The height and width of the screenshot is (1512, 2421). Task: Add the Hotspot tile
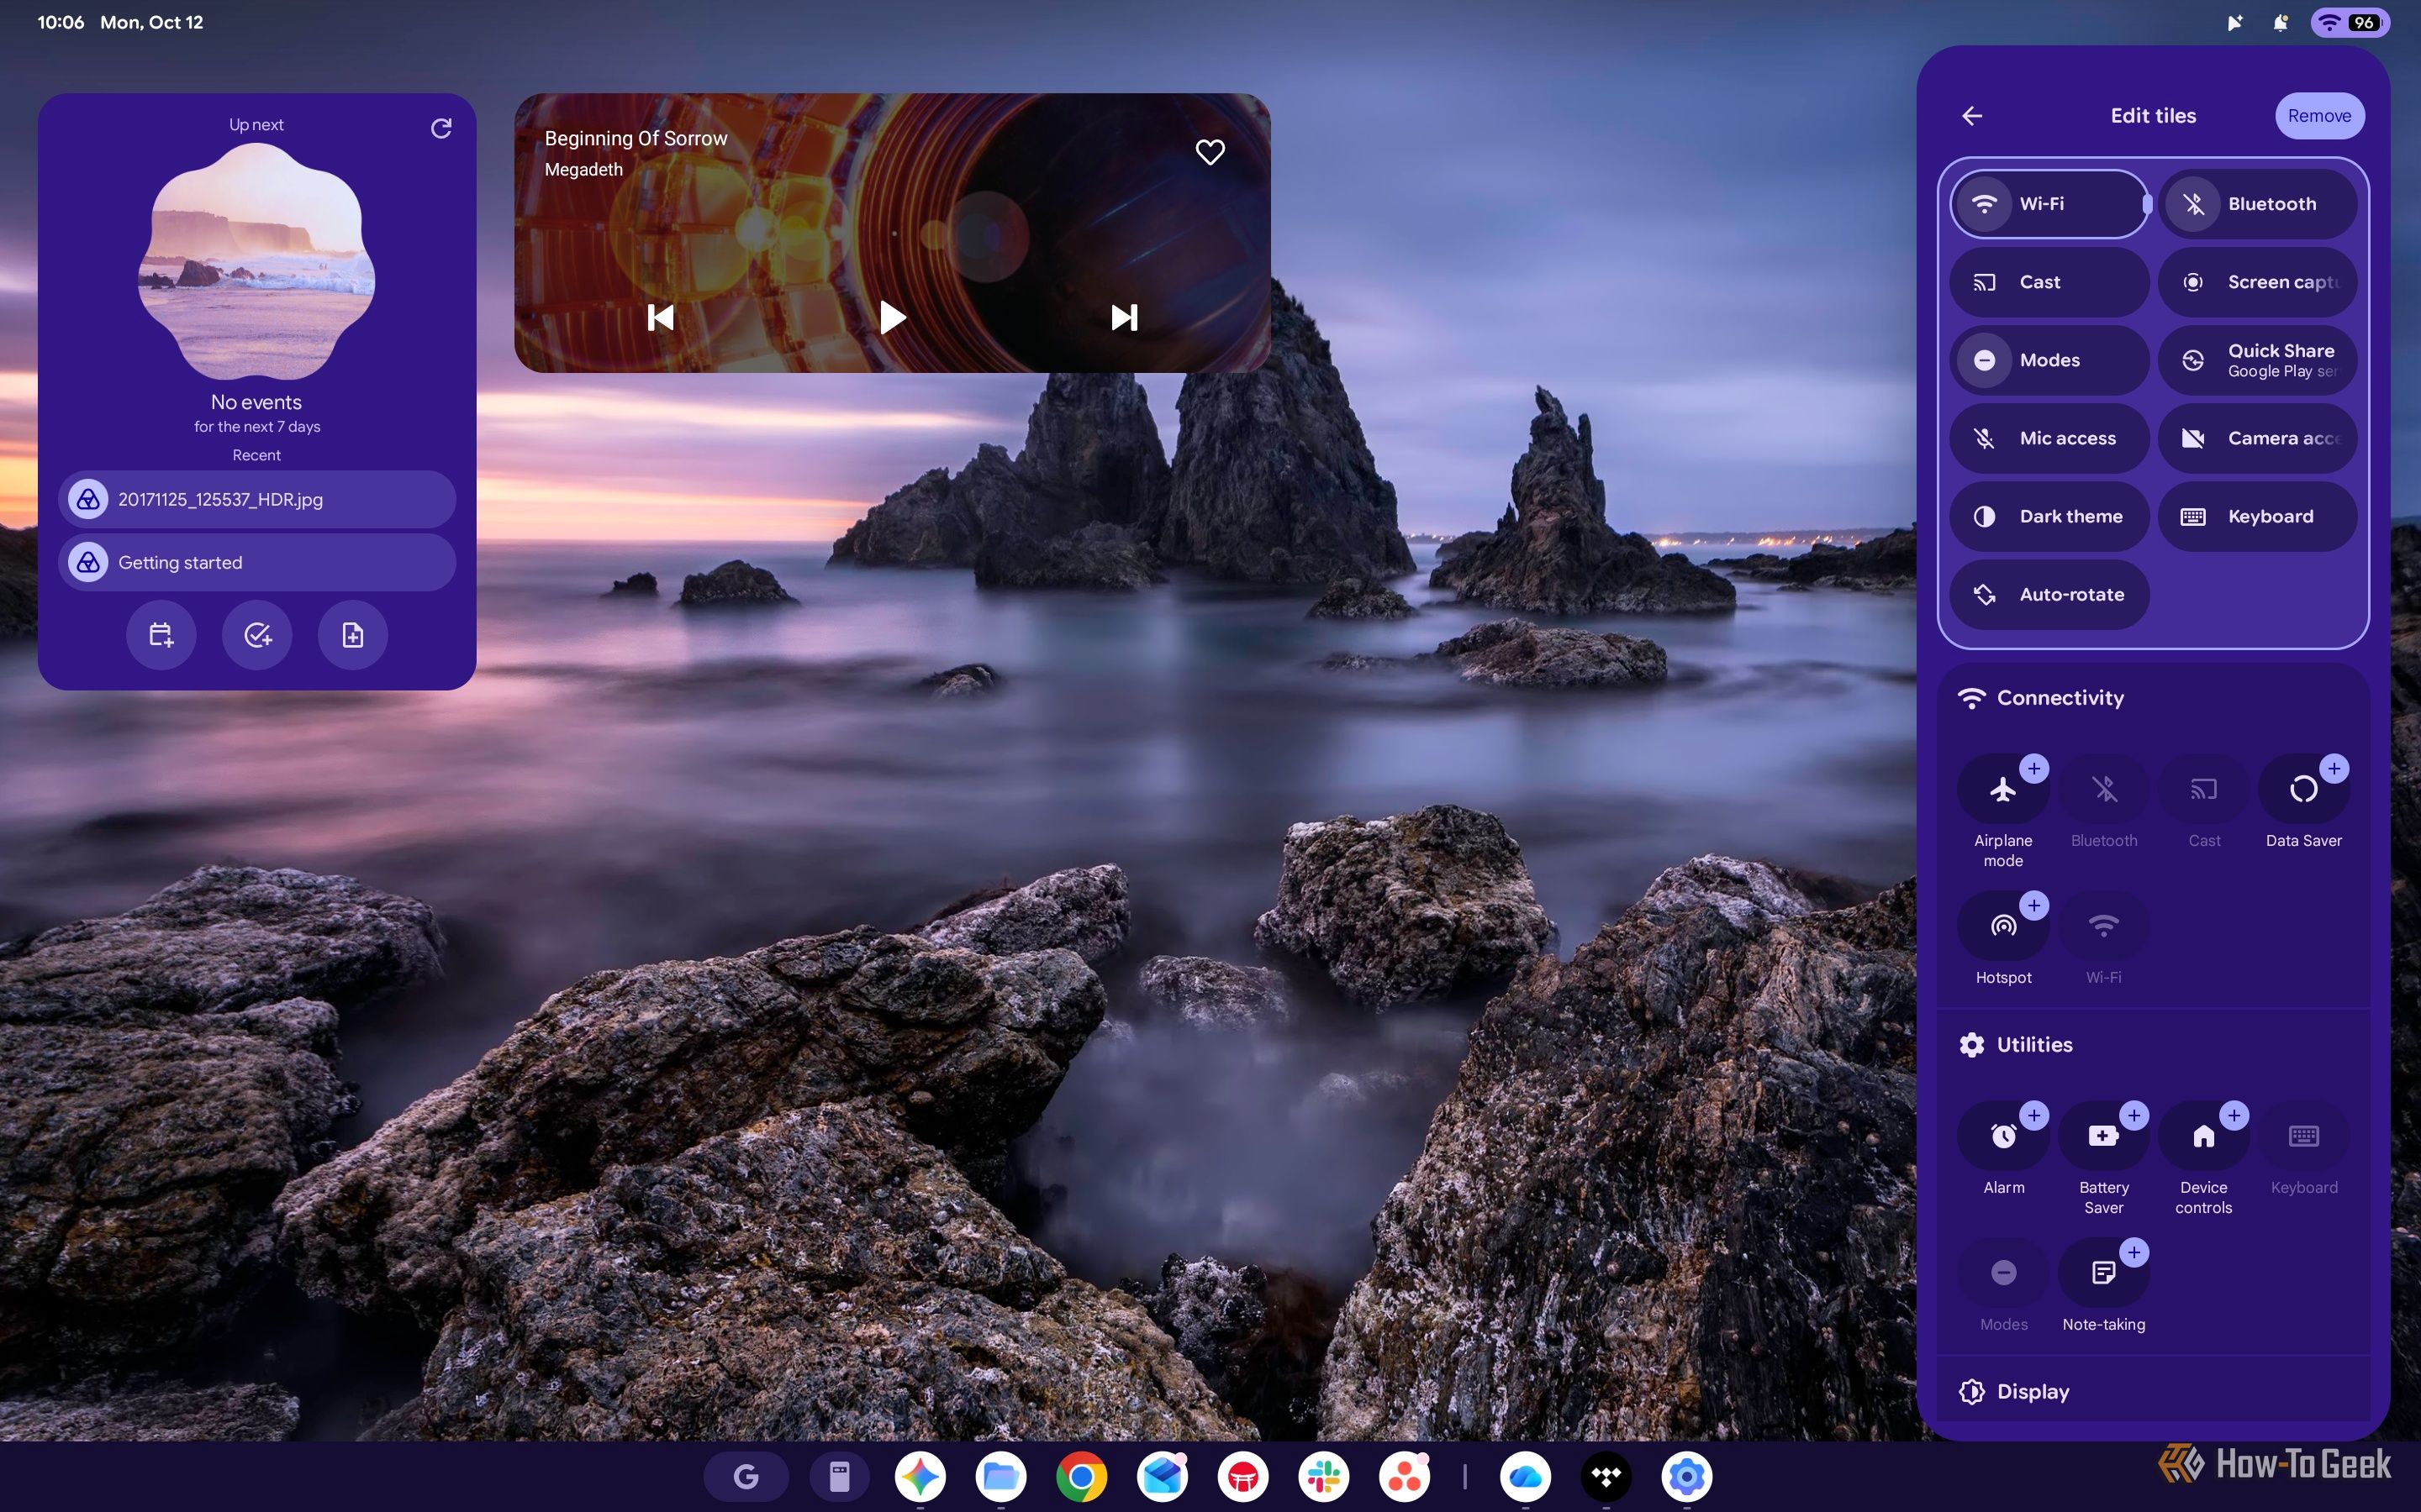click(x=2003, y=926)
